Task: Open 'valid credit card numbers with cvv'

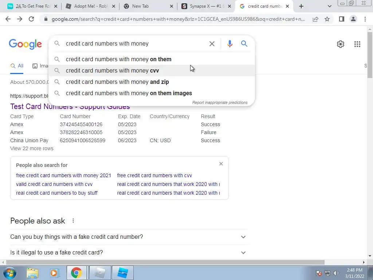Action: (54, 184)
